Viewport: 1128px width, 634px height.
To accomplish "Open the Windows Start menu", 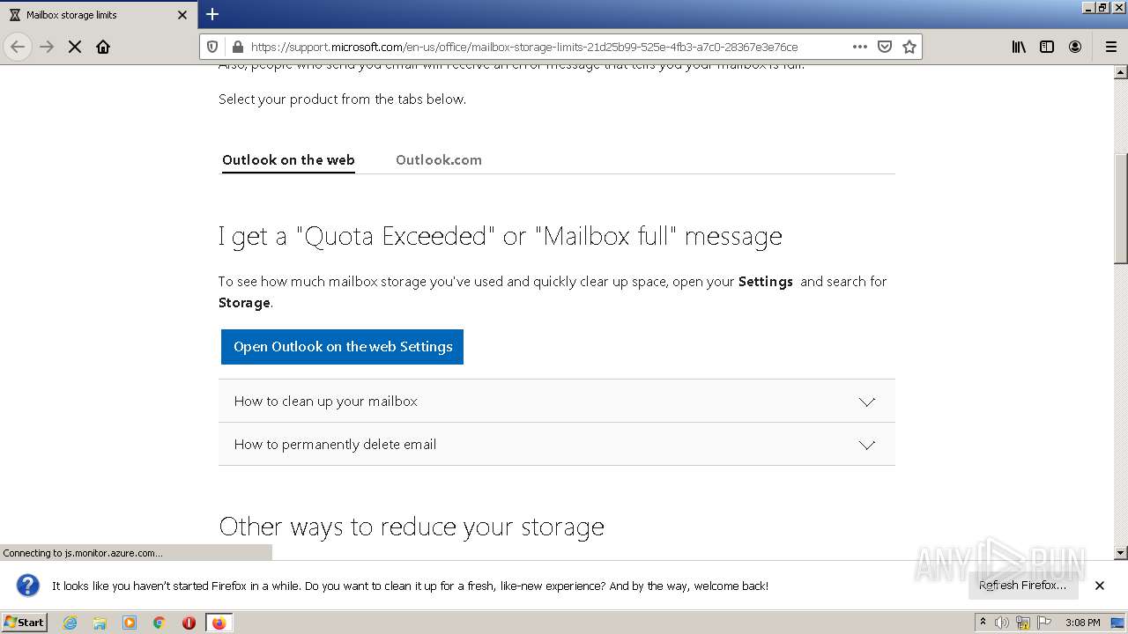I will click(24, 623).
